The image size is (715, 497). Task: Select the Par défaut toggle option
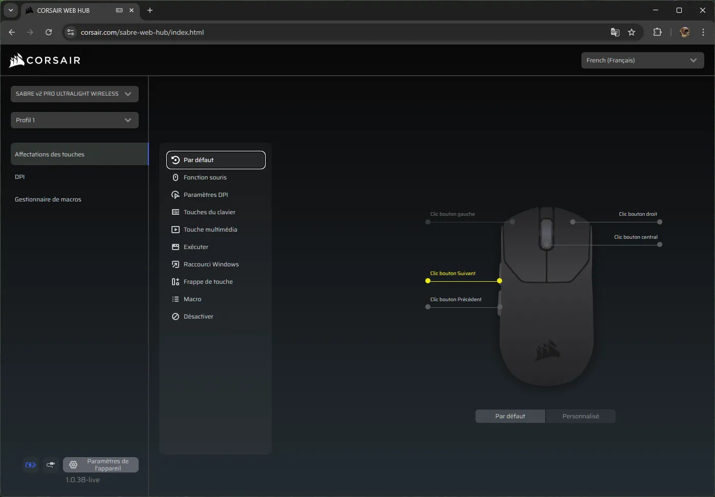(510, 416)
